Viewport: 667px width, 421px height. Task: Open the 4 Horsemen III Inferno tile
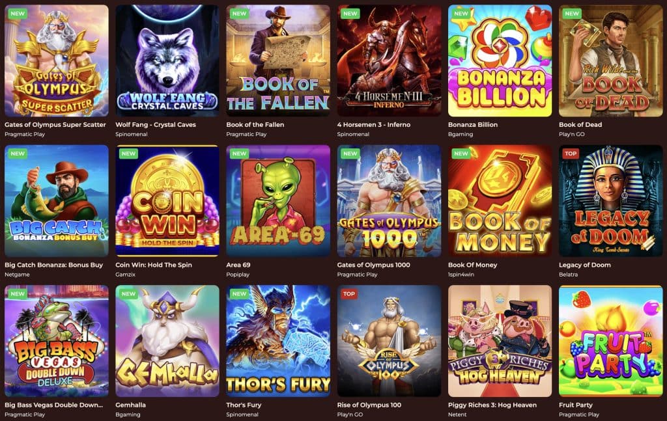tap(390, 61)
